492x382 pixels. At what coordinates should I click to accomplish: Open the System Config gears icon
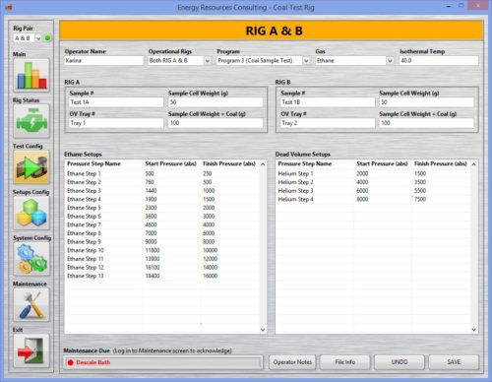tap(31, 259)
